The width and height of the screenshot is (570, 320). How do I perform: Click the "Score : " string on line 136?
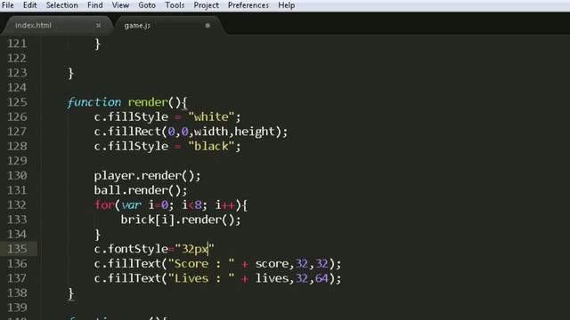click(201, 264)
